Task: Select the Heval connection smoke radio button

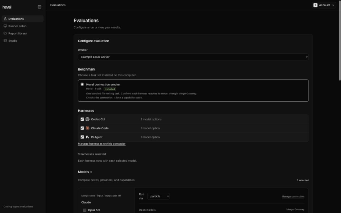Action: (82, 84)
